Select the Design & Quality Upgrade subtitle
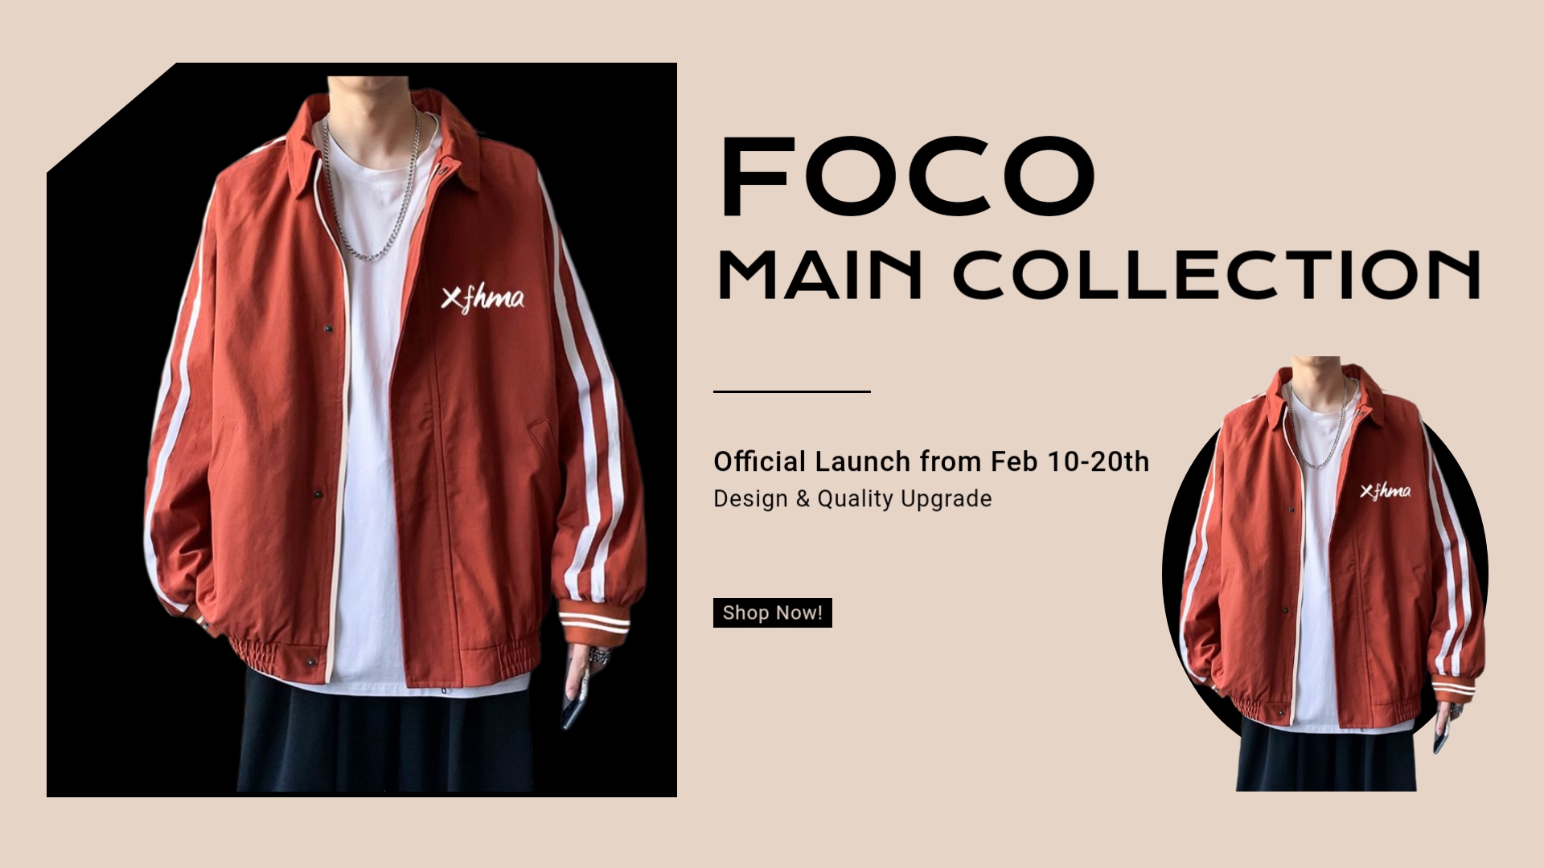Screen dimensions: 1544x868 [x=852, y=498]
